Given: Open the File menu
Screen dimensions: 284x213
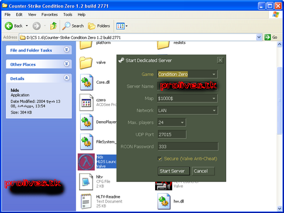Looking at the screenshot, I should (8, 15).
